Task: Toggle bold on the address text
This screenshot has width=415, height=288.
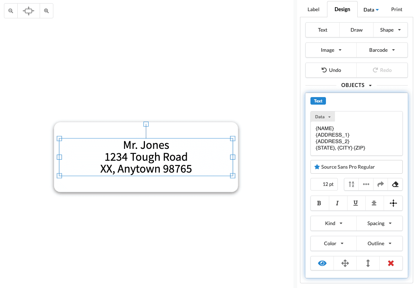Action: point(319,203)
